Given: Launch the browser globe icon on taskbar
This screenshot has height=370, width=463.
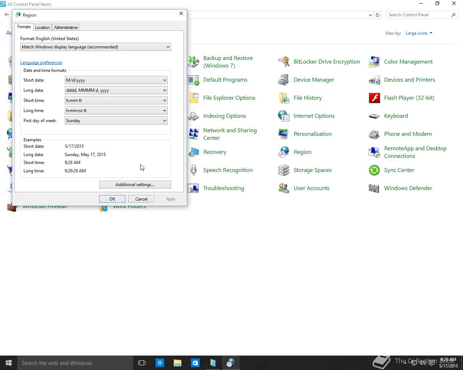Looking at the screenshot, I should pyautogui.click(x=160, y=363).
